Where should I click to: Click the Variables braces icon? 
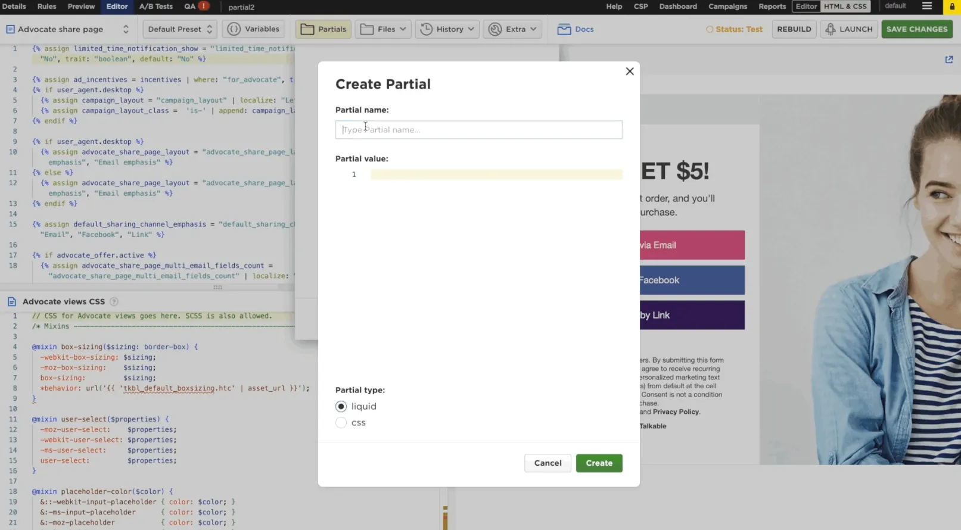coord(234,29)
